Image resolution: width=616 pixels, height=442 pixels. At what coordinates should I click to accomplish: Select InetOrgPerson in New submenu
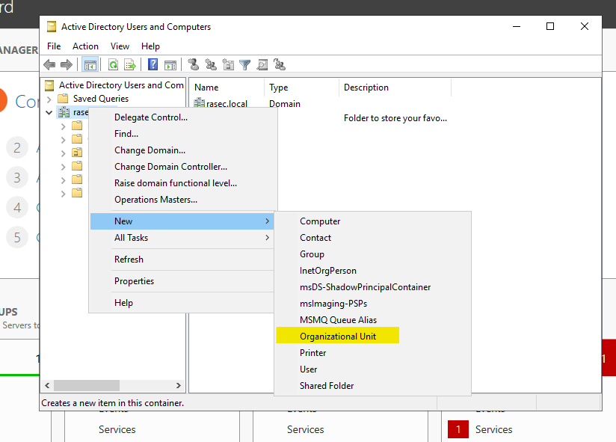tap(372, 271)
